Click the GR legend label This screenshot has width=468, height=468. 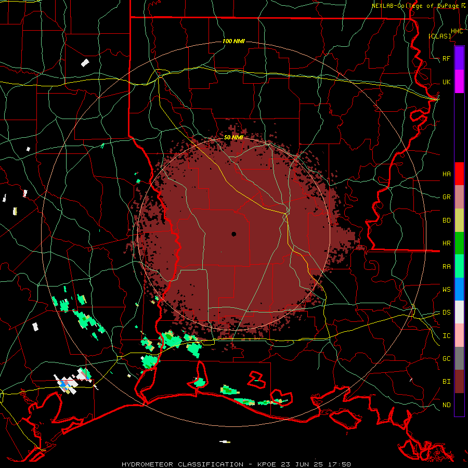click(446, 197)
